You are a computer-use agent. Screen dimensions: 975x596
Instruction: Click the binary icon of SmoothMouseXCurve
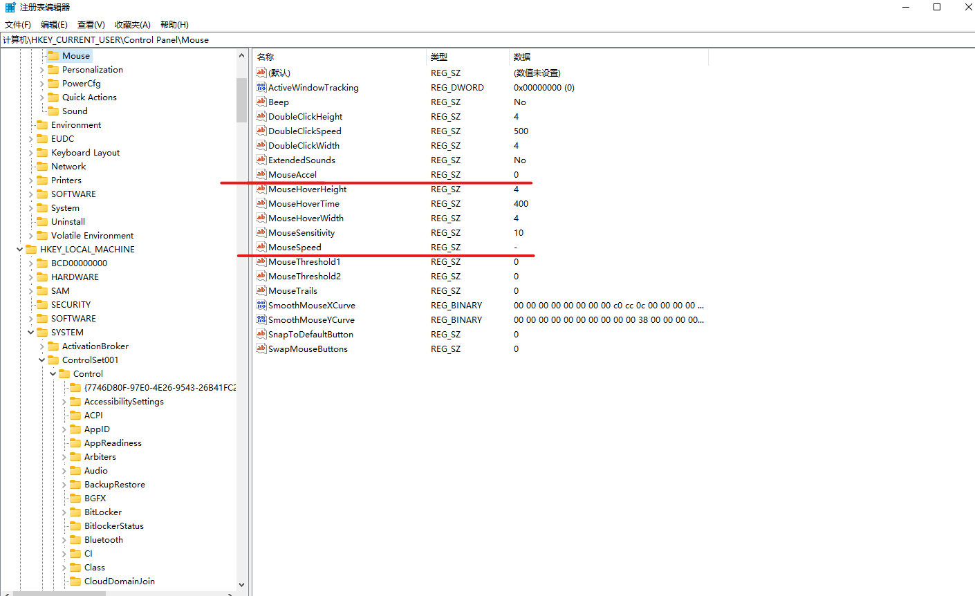pyautogui.click(x=261, y=305)
